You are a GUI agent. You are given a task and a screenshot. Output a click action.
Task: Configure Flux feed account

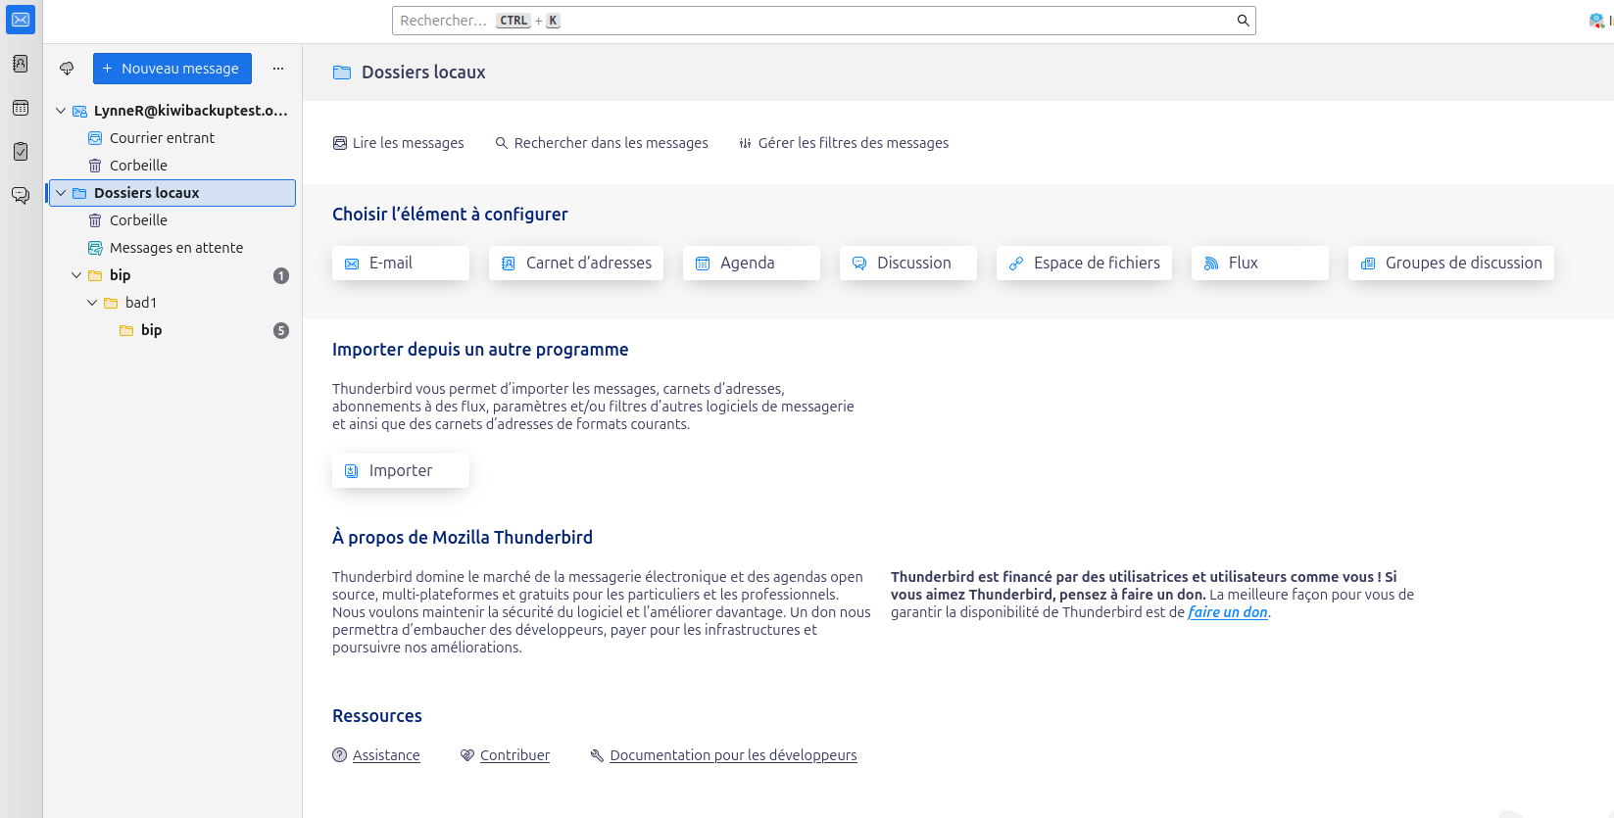point(1260,263)
